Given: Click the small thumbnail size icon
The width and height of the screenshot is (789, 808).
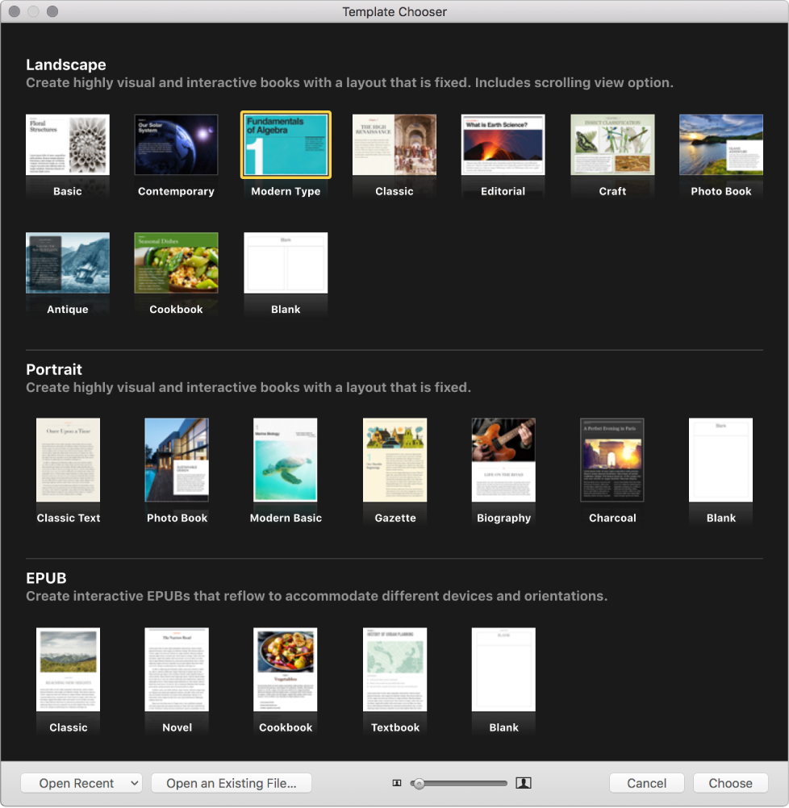Looking at the screenshot, I should coord(397,783).
